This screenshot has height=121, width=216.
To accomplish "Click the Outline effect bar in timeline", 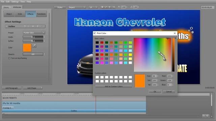I will click(x=74, y=111).
